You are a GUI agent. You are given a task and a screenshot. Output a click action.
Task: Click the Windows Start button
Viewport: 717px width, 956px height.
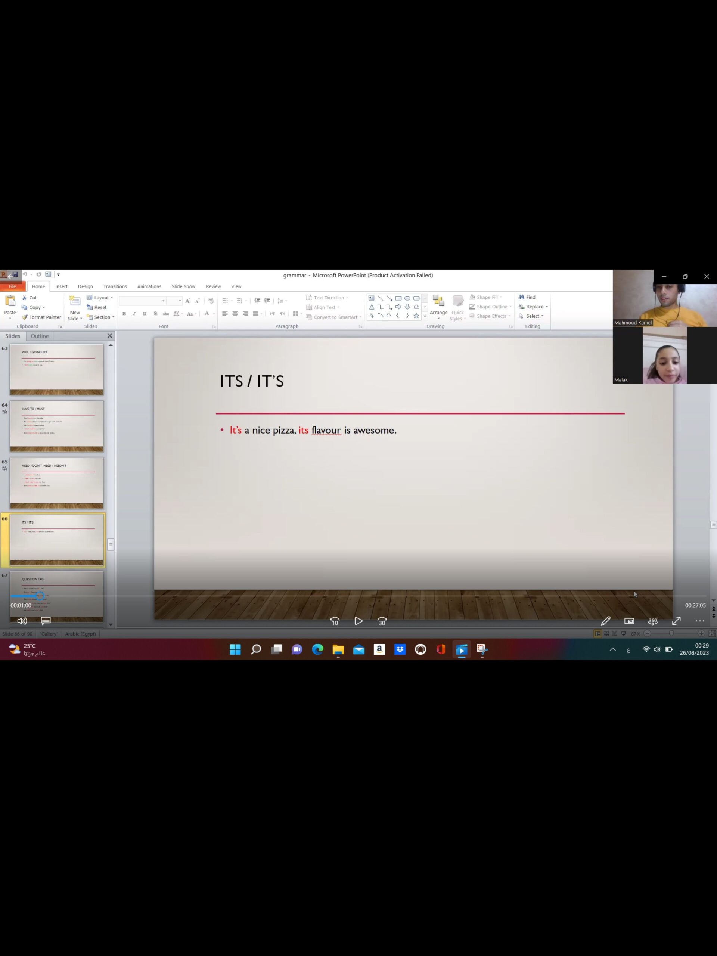tap(235, 649)
